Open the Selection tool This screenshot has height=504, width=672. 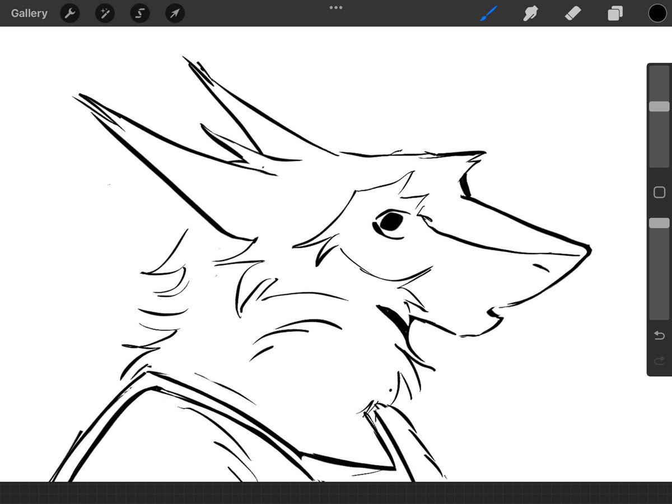click(x=140, y=13)
